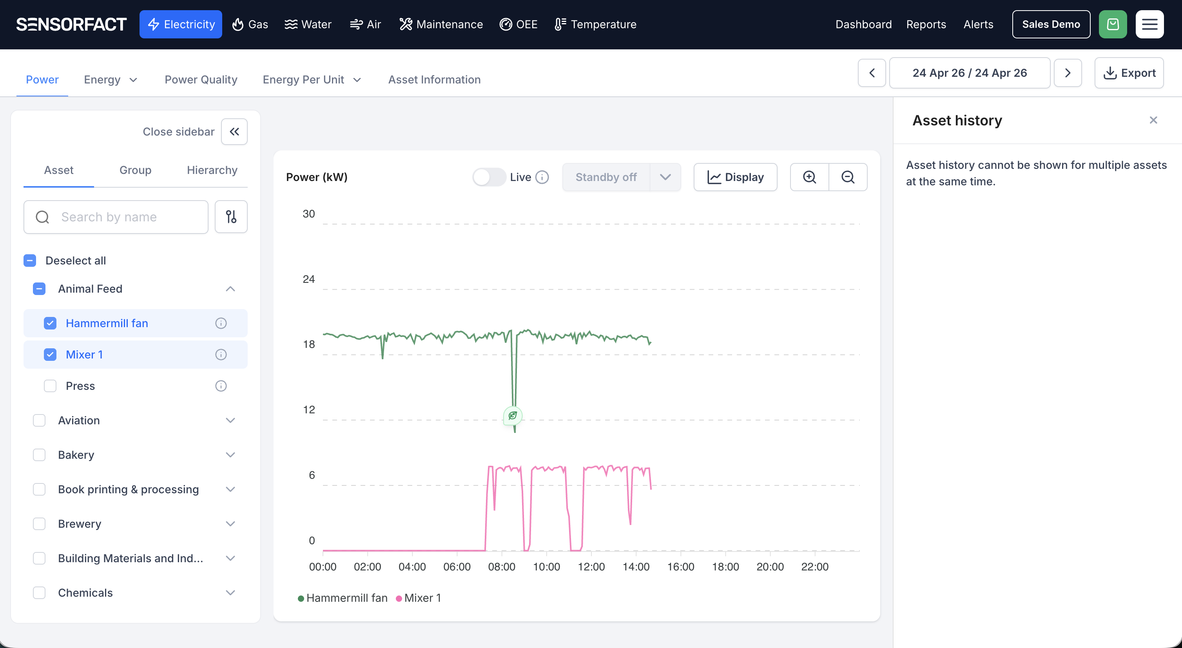The width and height of the screenshot is (1182, 648).
Task: Toggle the Live switch on
Action: (x=489, y=177)
